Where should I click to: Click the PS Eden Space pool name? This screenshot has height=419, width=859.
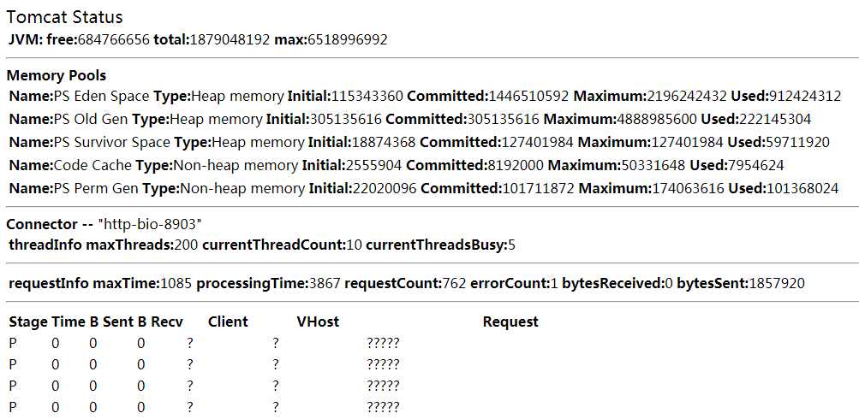[x=101, y=97]
